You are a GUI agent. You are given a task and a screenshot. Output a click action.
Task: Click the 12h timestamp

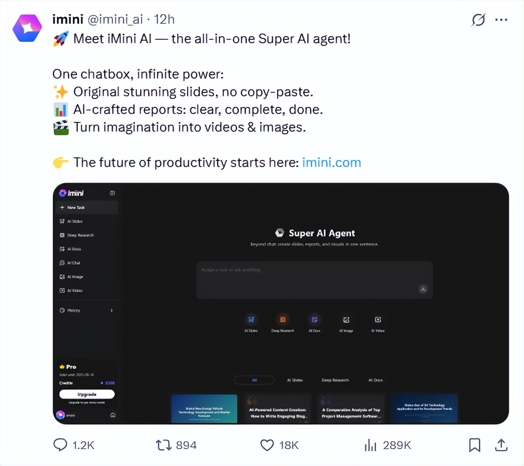[x=164, y=19]
